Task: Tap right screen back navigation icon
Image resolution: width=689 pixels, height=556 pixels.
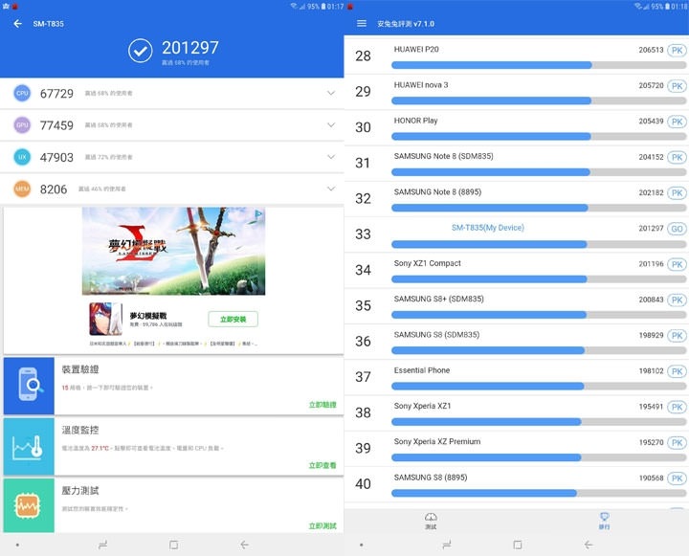Action: click(589, 545)
